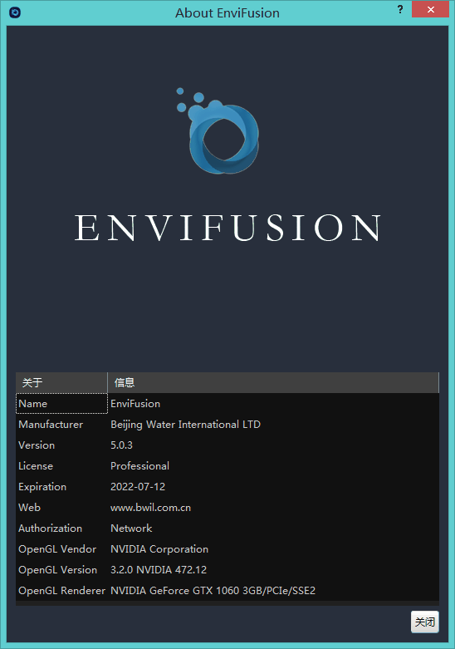Image resolution: width=455 pixels, height=649 pixels.
Task: Select the License cell
Action: [x=61, y=465]
